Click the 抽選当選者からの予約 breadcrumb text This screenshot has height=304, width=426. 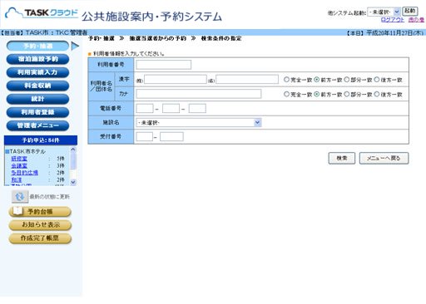(157, 38)
